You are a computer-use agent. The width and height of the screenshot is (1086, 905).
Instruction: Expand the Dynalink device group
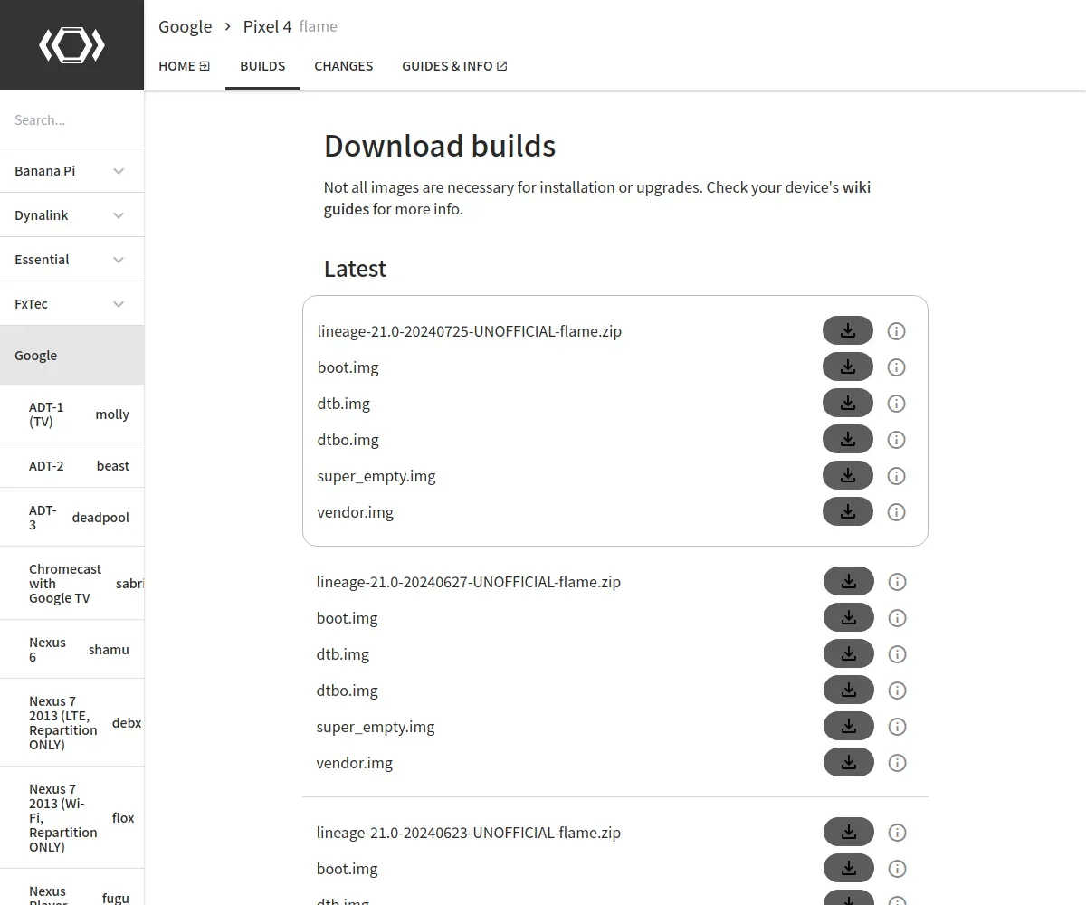[x=71, y=214]
